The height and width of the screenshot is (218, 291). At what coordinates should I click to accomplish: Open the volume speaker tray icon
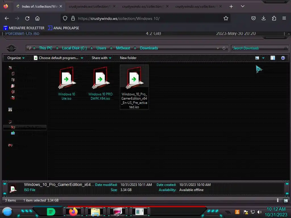tap(259, 212)
